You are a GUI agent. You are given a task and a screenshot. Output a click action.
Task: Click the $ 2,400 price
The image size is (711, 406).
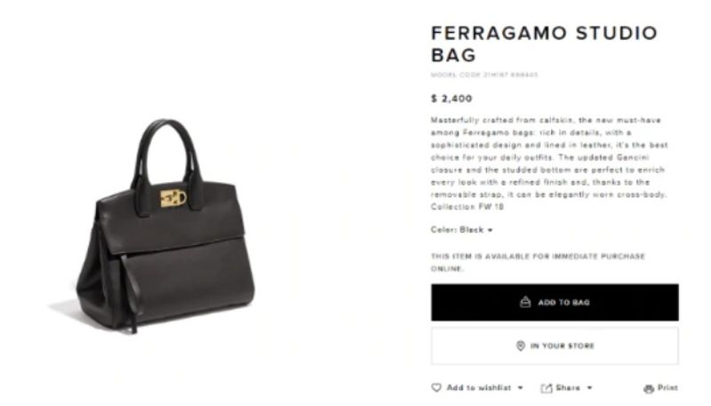pos(451,99)
